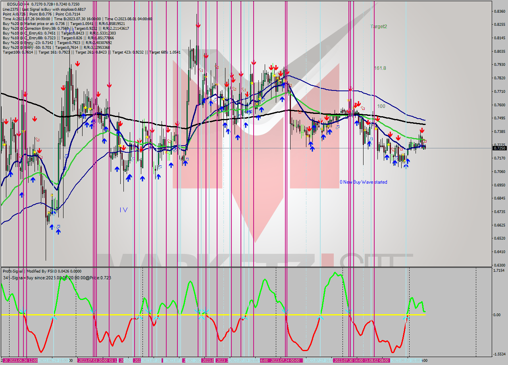Click the 0.7495 price axis label
The width and height of the screenshot is (508, 365).
499,118
